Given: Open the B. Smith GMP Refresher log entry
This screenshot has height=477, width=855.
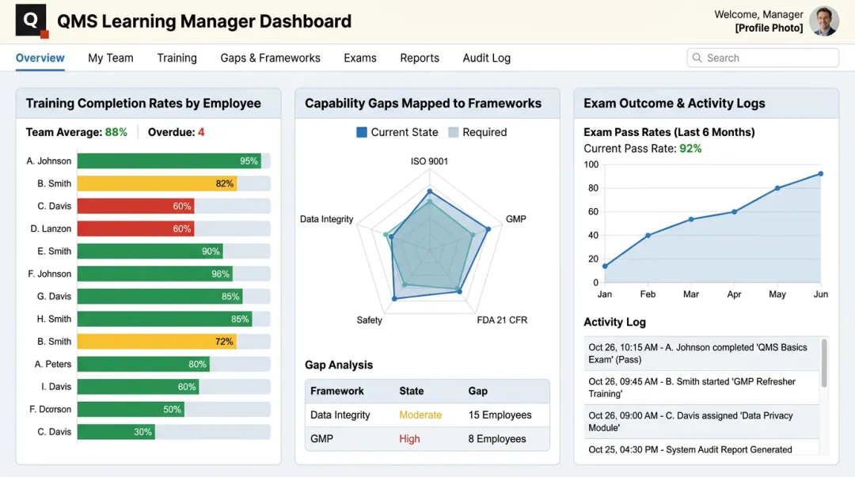Looking at the screenshot, I should coord(701,388).
